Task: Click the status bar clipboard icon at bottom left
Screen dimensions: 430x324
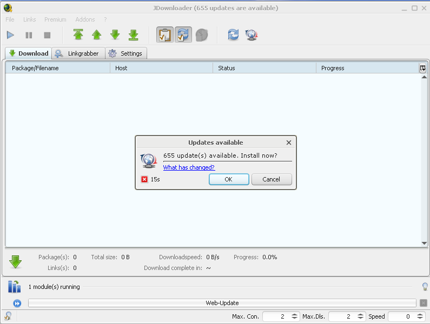Action: [x=8, y=316]
